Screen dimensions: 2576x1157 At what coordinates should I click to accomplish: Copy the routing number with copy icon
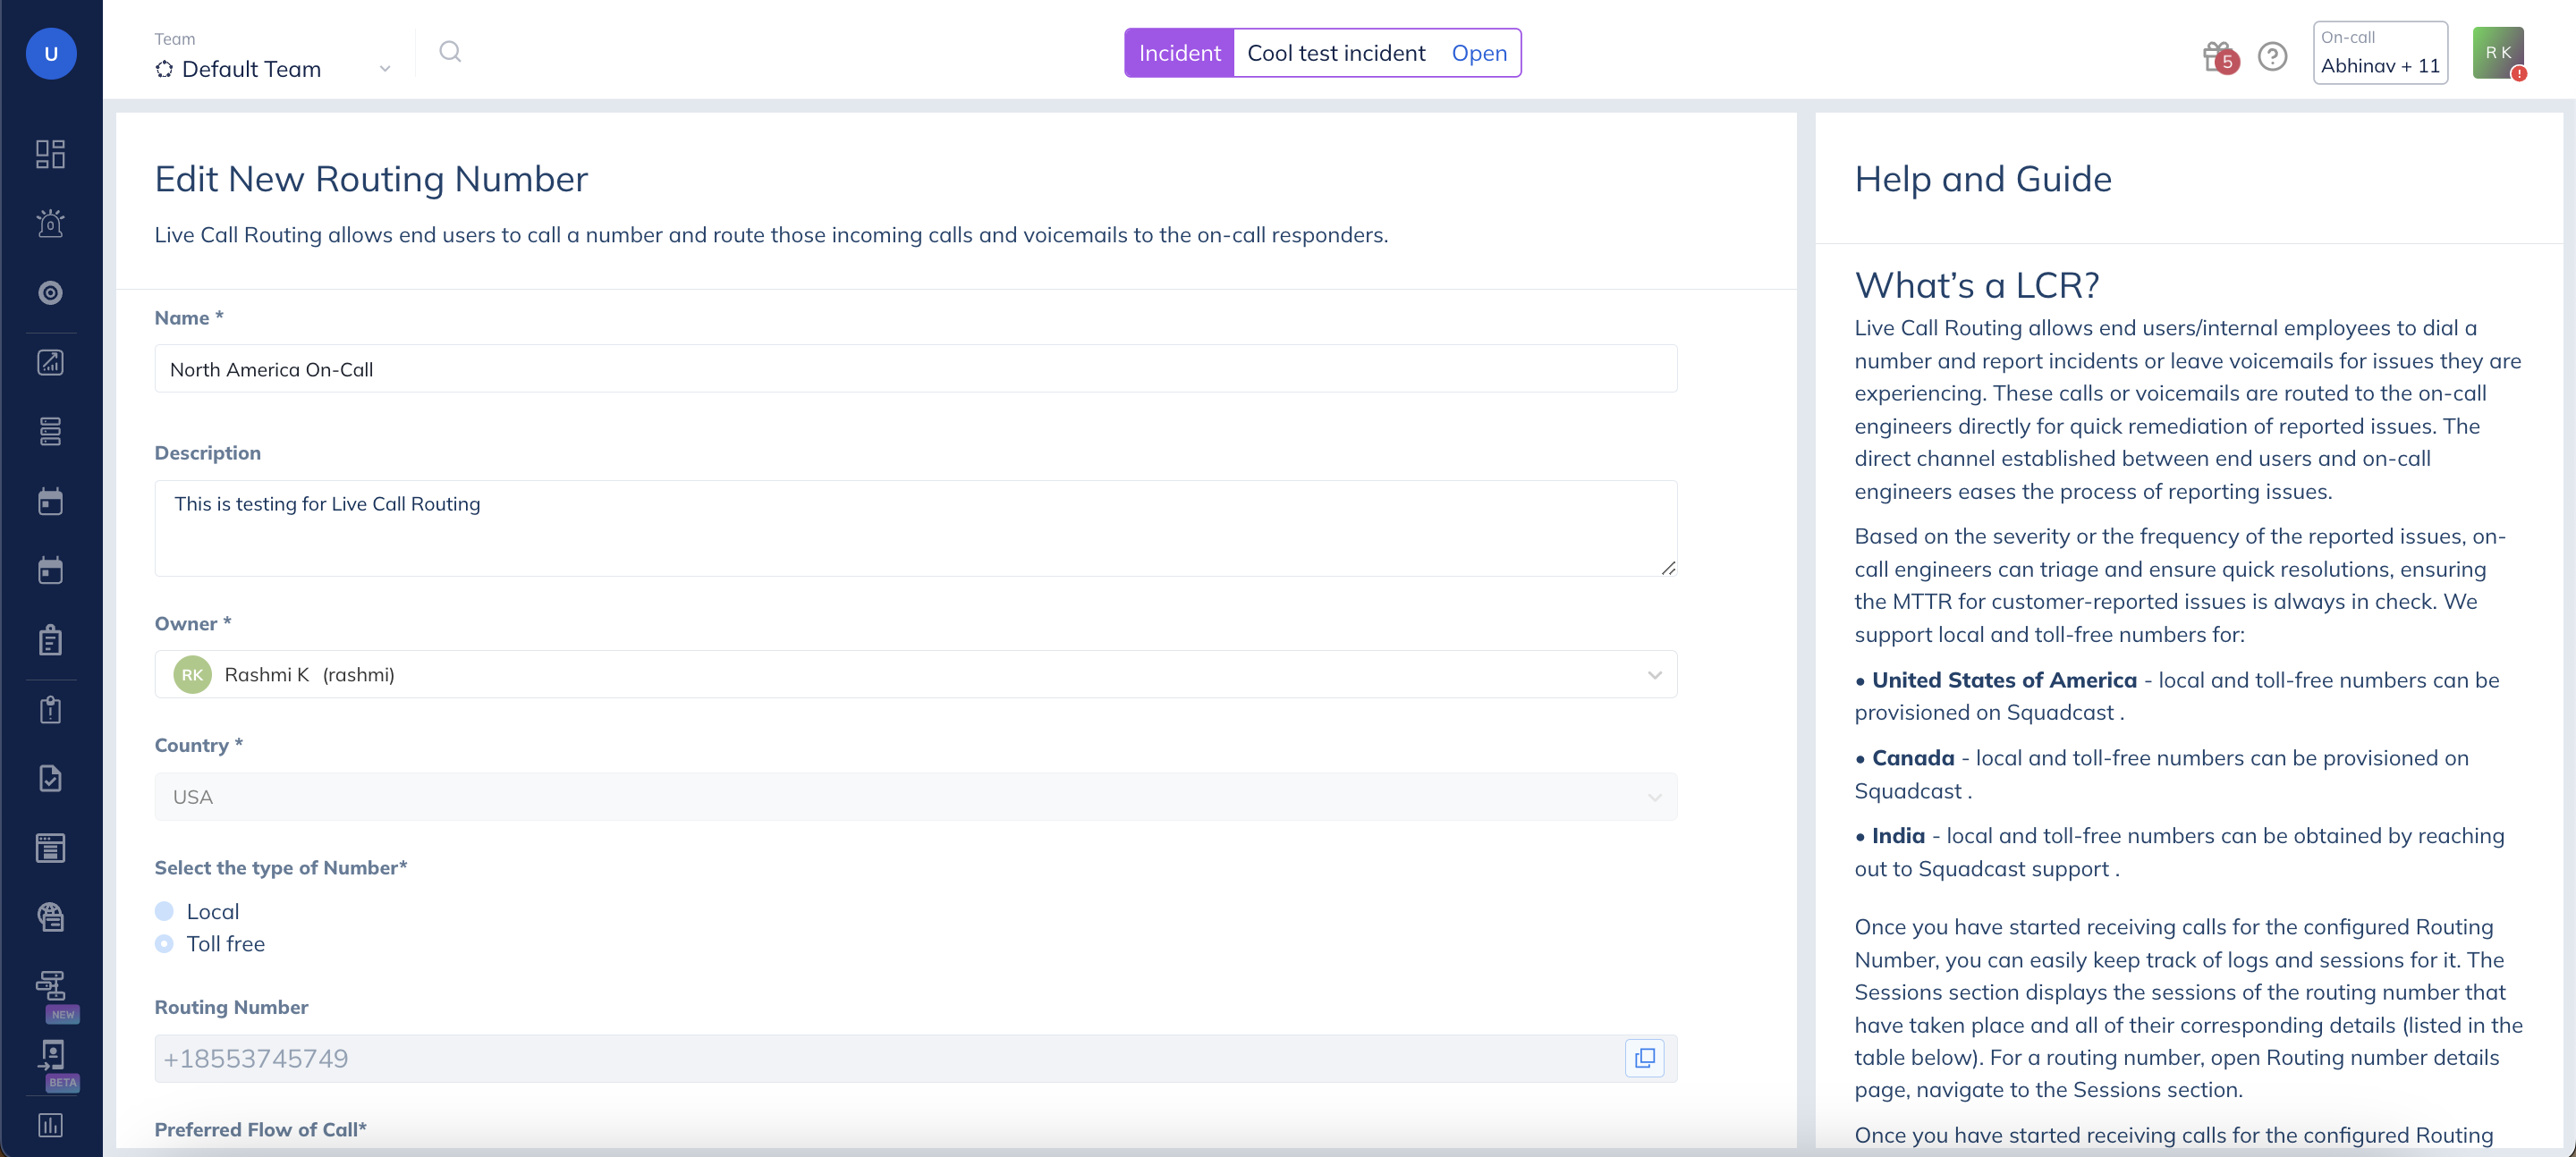tap(1644, 1058)
